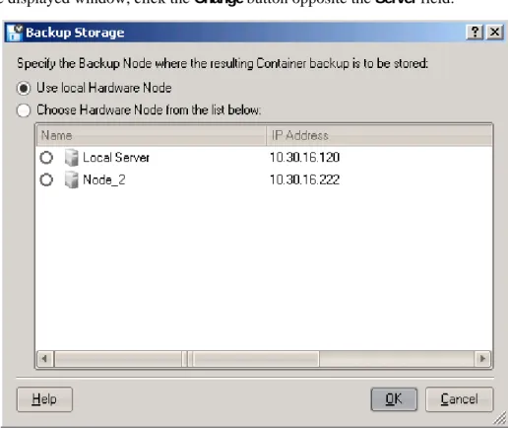The height and width of the screenshot is (428, 508).
Task: Click IP address 10.30.16.222
Action: (x=304, y=179)
